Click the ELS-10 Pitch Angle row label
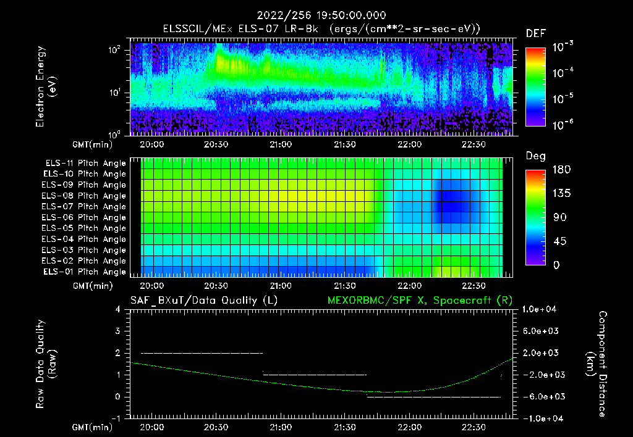This screenshot has width=633, height=437. [x=85, y=174]
